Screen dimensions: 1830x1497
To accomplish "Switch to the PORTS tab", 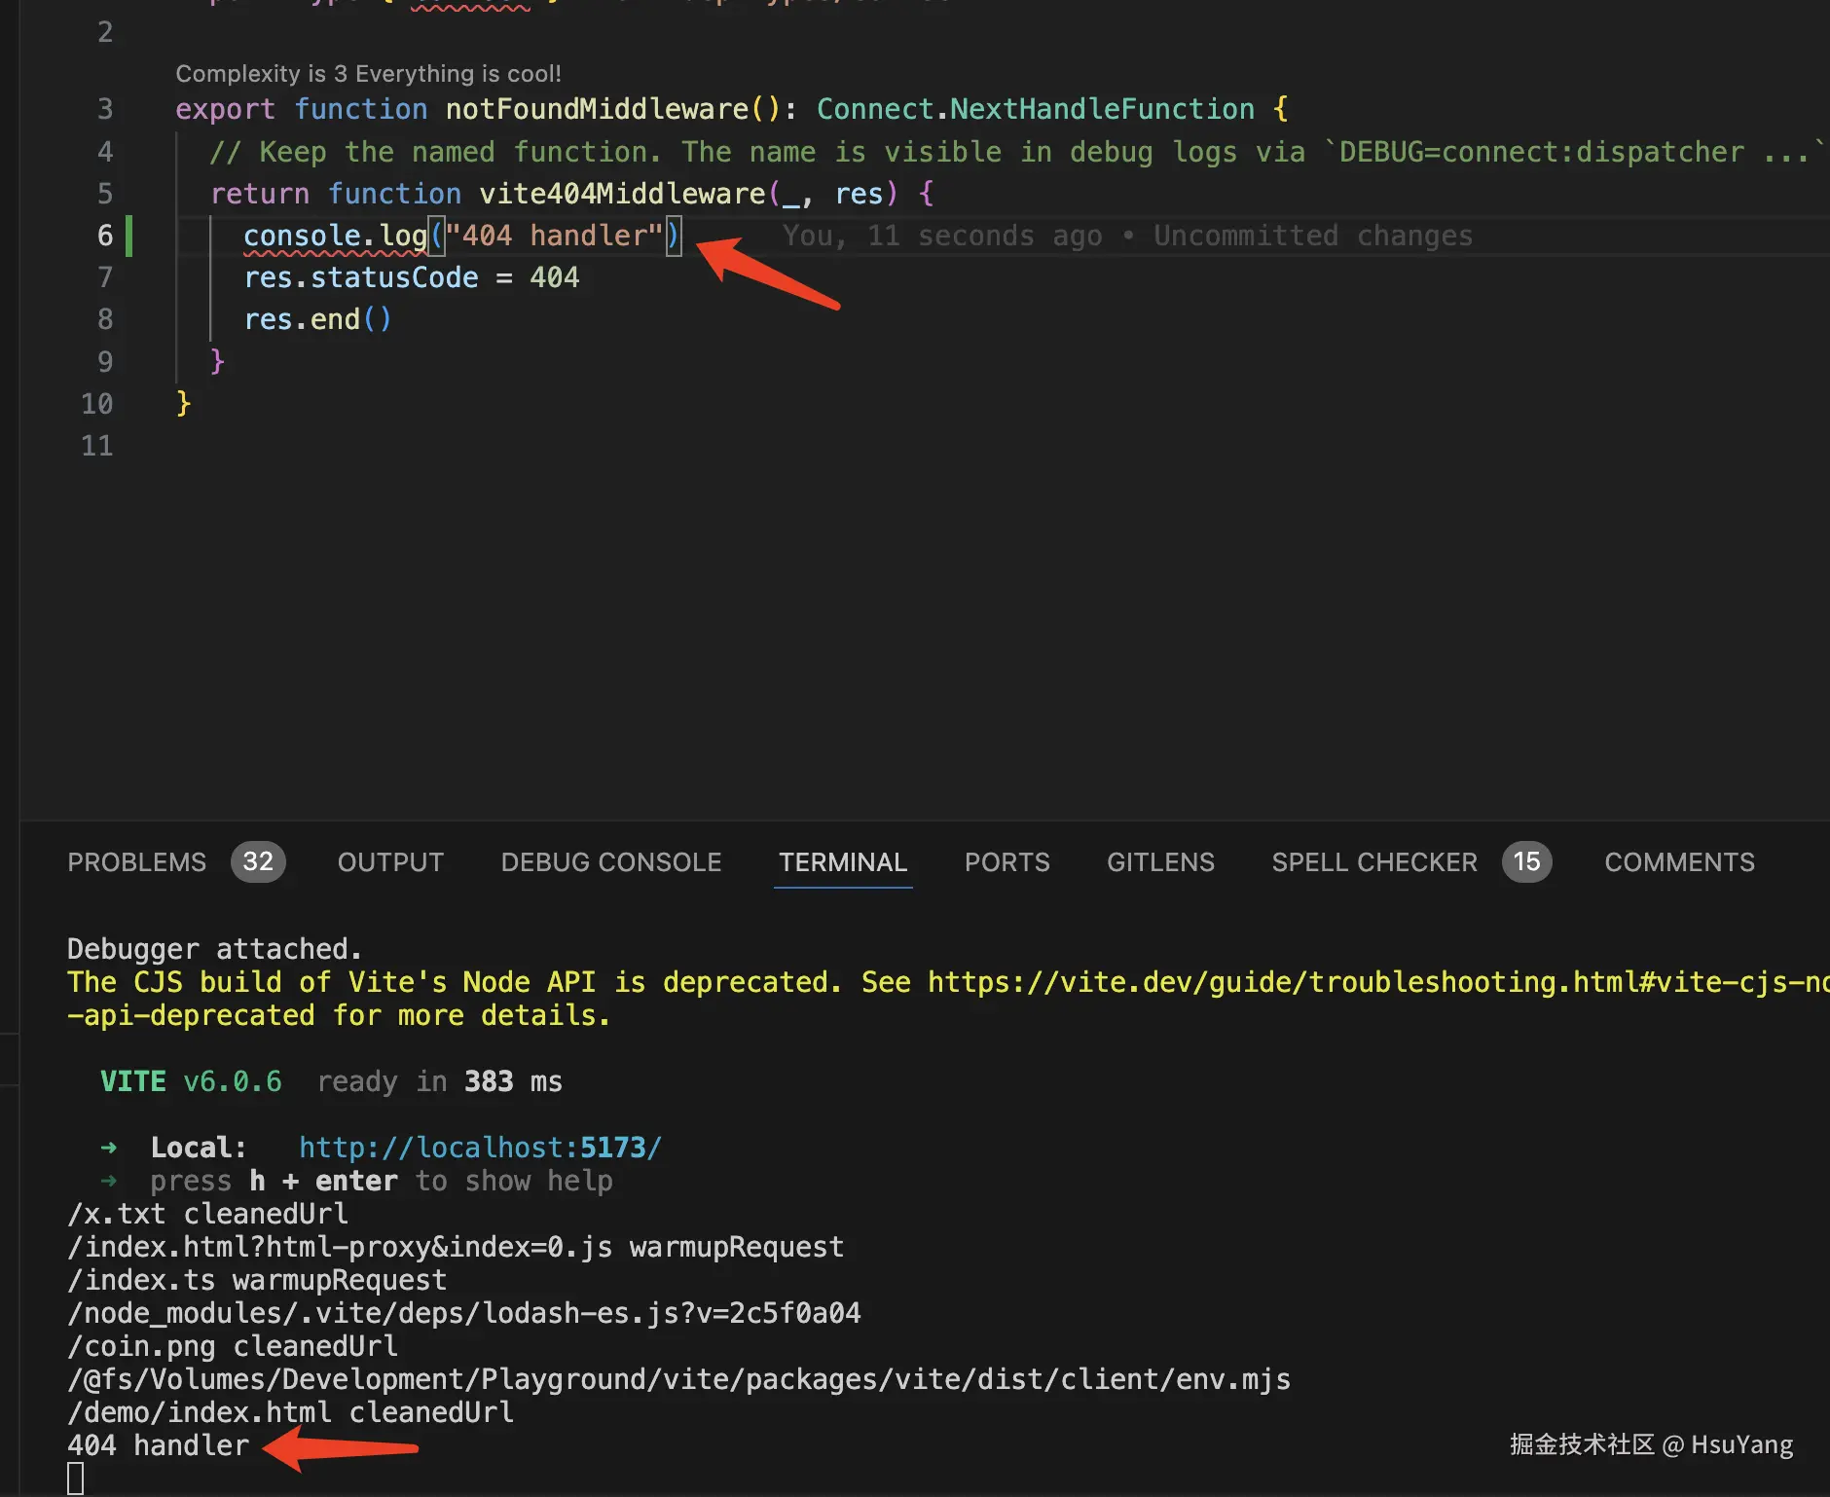I will click(1007, 862).
